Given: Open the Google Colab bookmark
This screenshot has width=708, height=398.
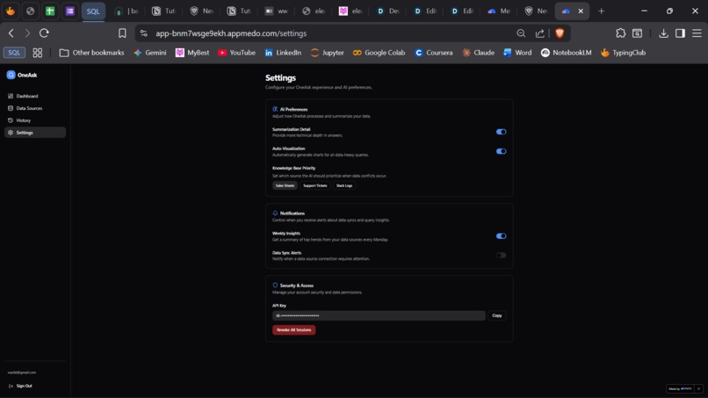Looking at the screenshot, I should pyautogui.click(x=379, y=53).
